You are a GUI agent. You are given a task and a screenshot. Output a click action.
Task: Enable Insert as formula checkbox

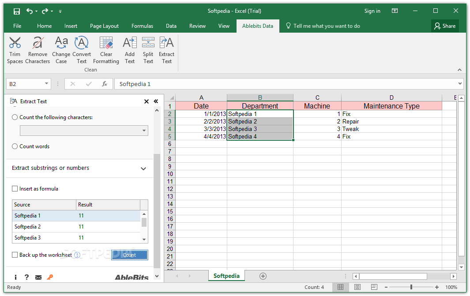click(x=15, y=188)
